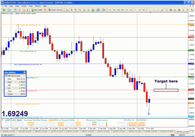195x137 pixels.
Task: Select the MN timeframe
Action: pyautogui.click(x=144, y=10)
